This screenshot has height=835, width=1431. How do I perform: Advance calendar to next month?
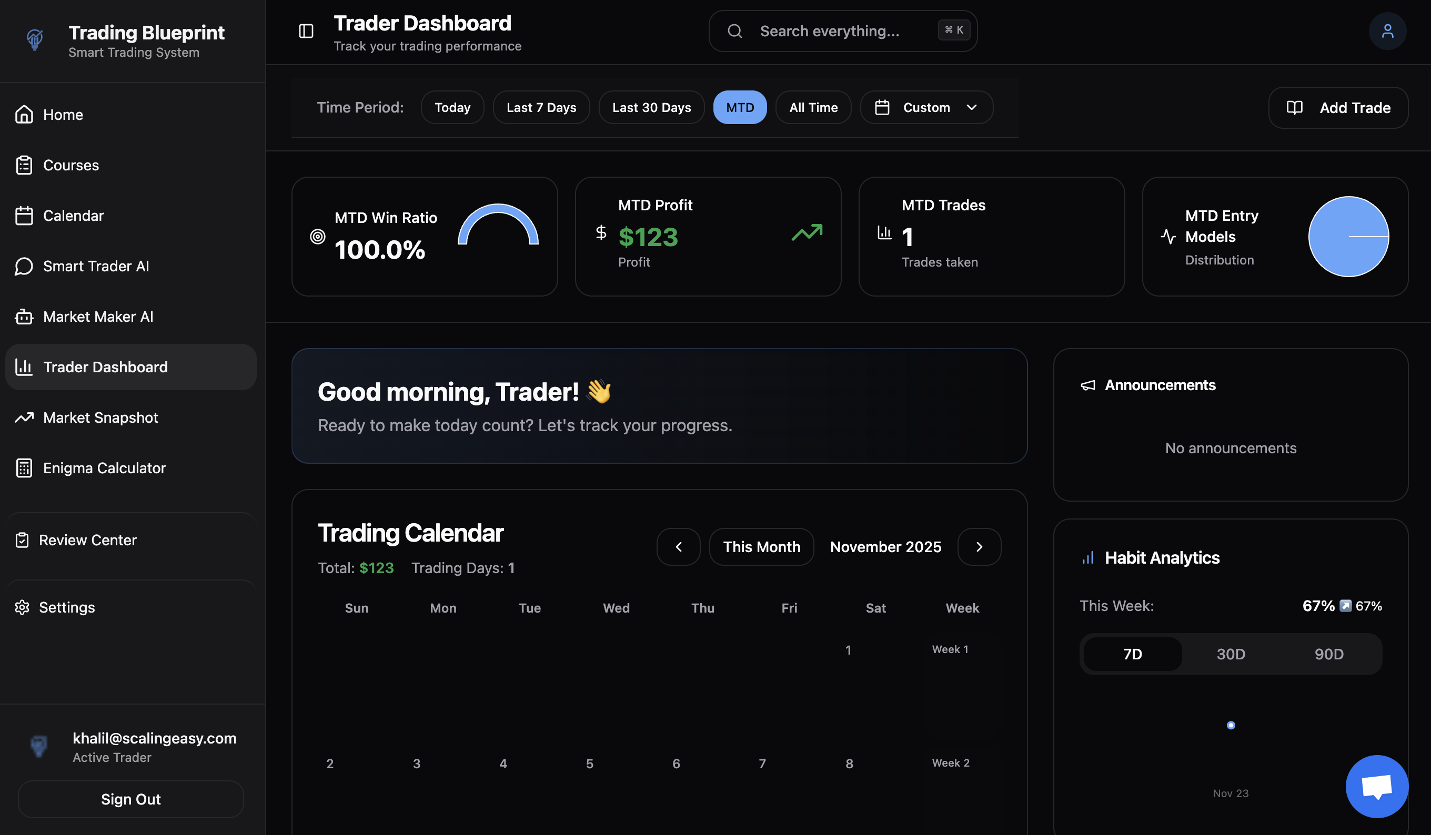point(979,547)
